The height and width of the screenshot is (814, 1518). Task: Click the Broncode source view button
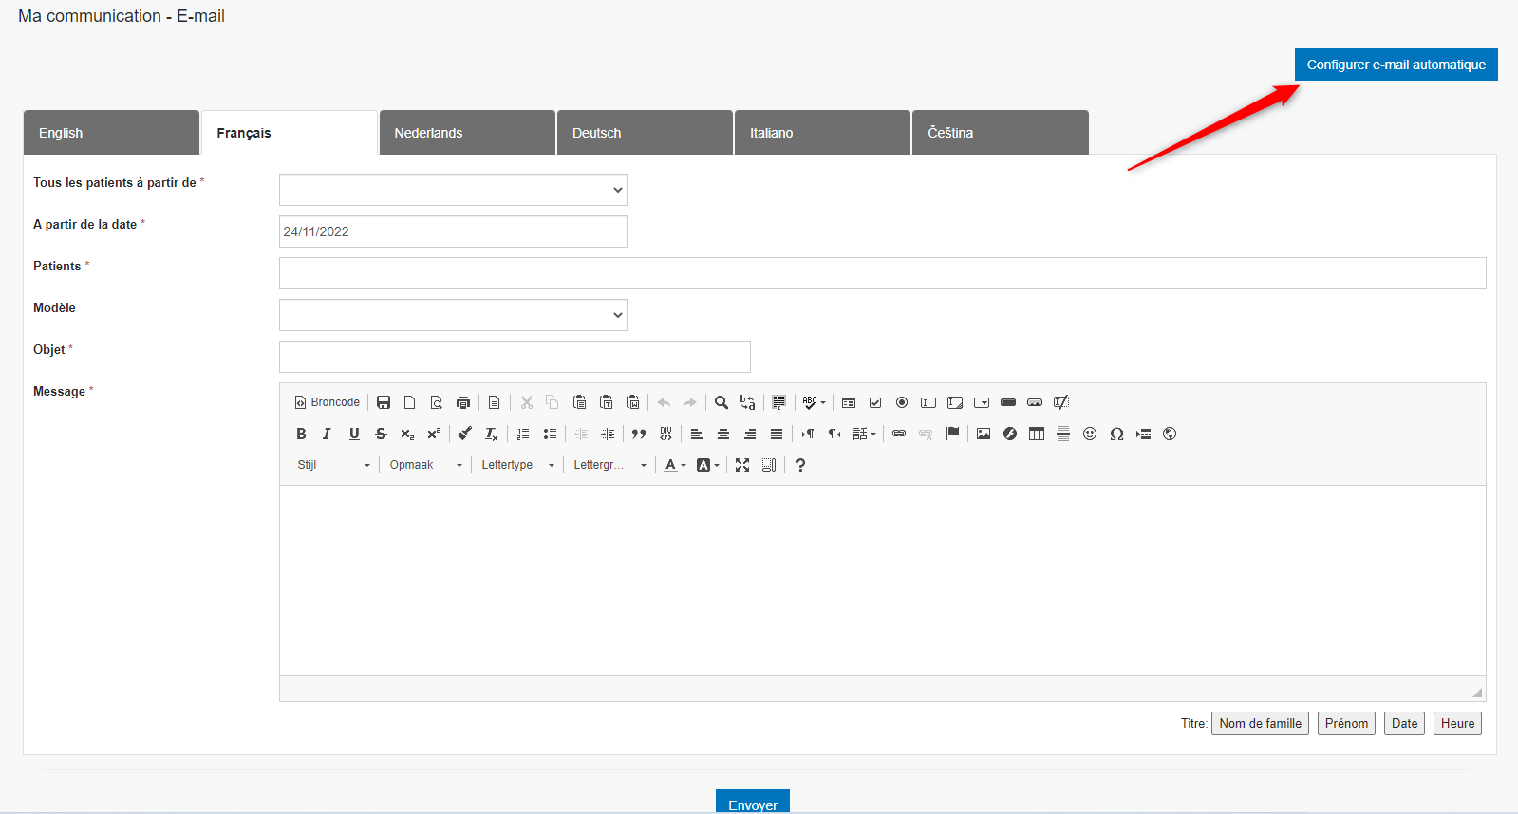327,402
